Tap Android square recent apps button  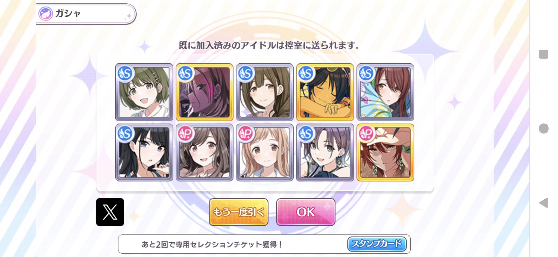(x=543, y=54)
